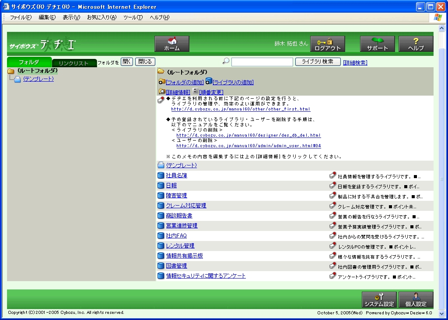Open テンプレート in the left tree
The width and height of the screenshot is (448, 320).
(38, 79)
